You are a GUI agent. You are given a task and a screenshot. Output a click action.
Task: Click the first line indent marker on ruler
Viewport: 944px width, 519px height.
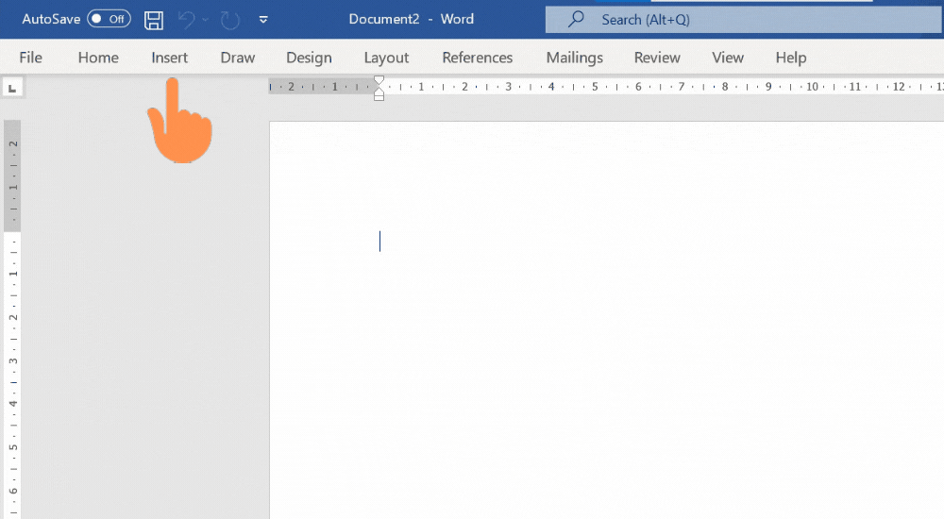point(379,81)
